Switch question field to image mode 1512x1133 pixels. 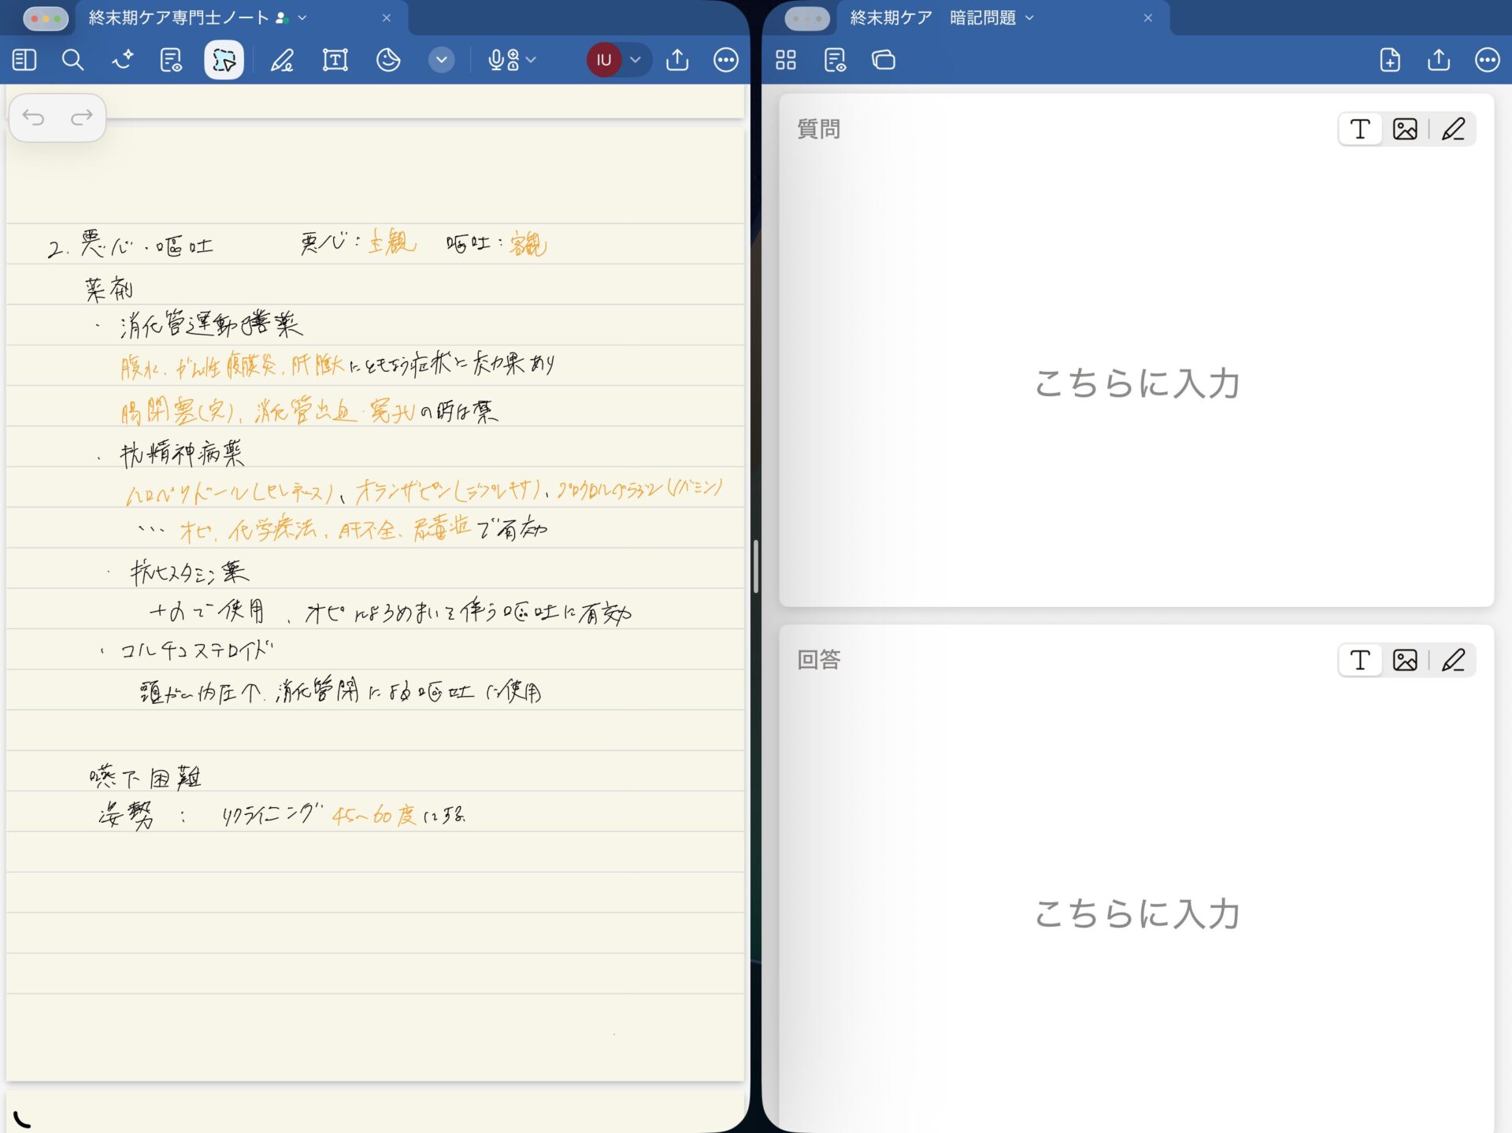point(1404,129)
